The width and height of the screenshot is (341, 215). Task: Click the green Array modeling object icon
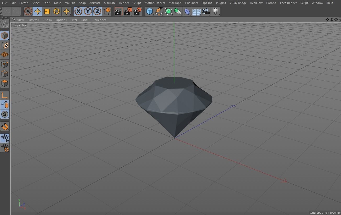tap(178, 12)
